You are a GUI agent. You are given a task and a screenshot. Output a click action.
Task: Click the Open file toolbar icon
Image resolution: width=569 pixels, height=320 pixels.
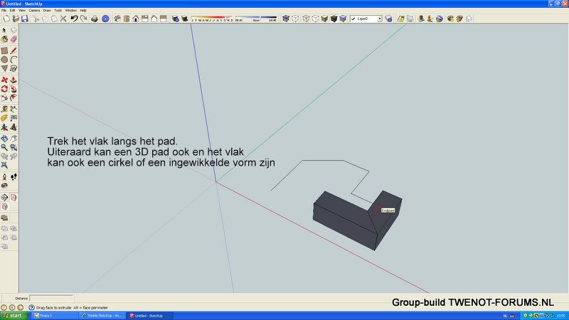[15, 18]
